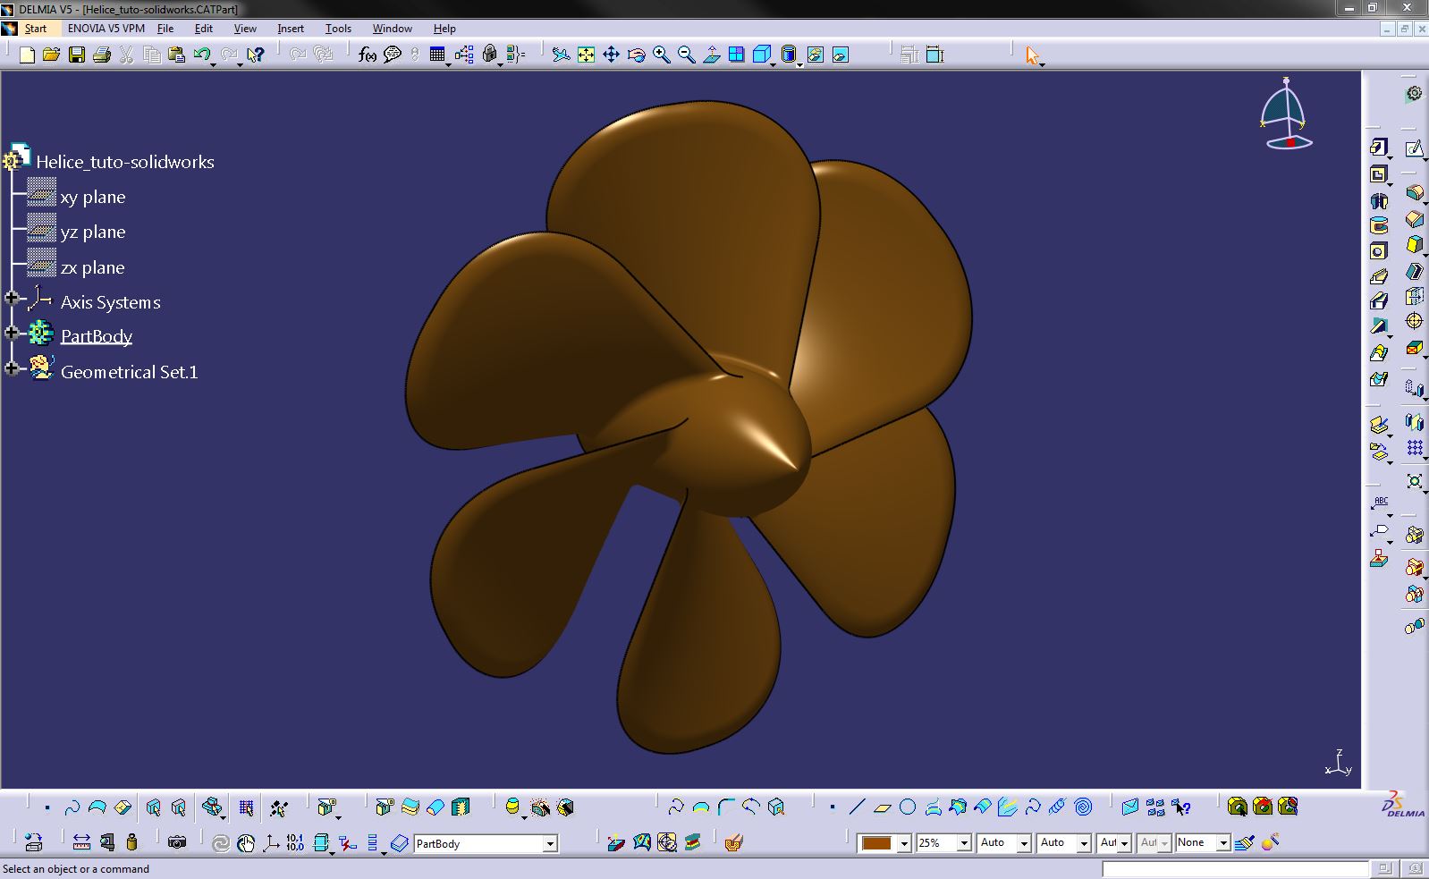Open the Quick view cube dropdown arrow
Screen dimensions: 1429x879
(x=774, y=64)
